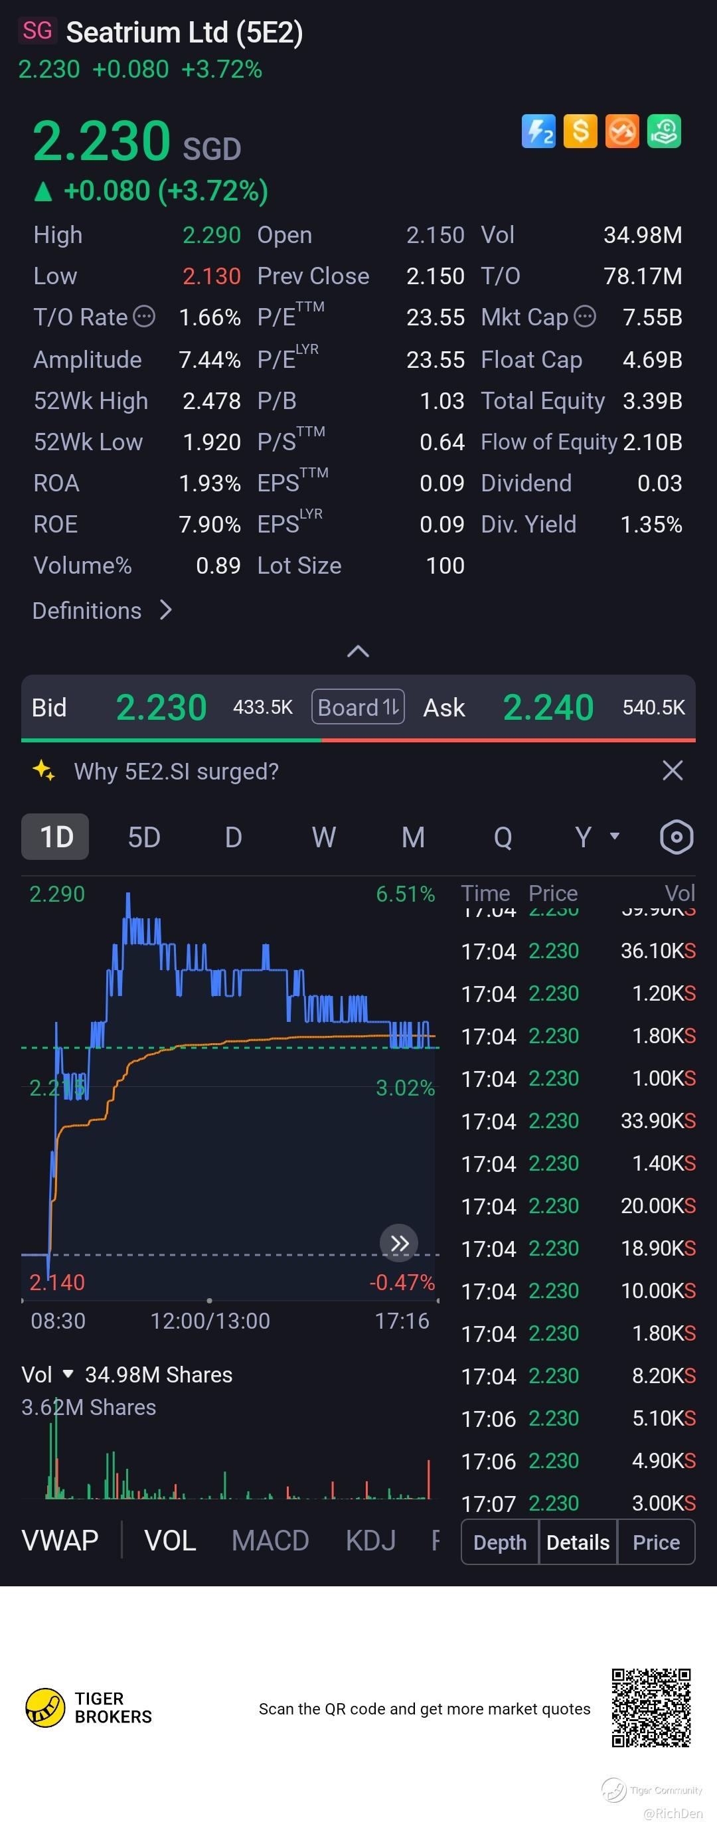Image resolution: width=717 pixels, height=1830 pixels.
Task: Open Mkt Cap info bubble icon
Action: tap(585, 316)
